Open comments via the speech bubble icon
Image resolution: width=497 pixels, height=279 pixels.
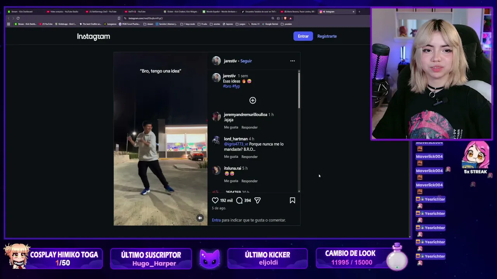[x=239, y=200]
